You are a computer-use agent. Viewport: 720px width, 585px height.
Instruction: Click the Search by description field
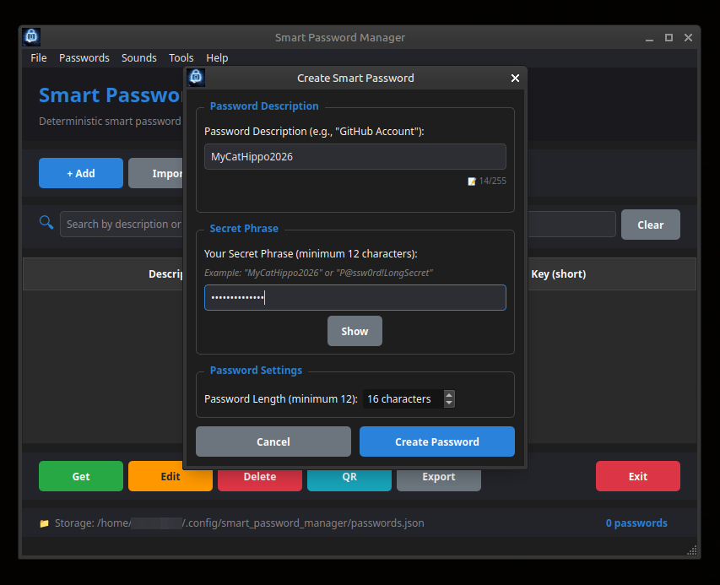tap(122, 224)
